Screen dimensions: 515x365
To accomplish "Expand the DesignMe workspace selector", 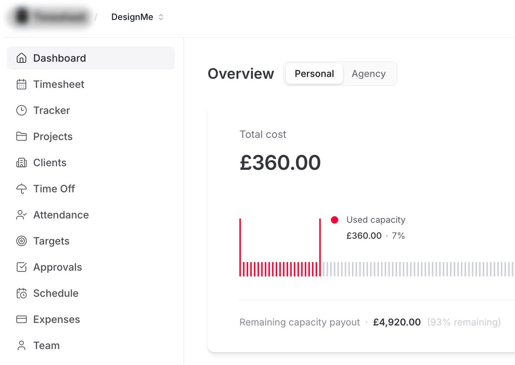I will point(137,17).
